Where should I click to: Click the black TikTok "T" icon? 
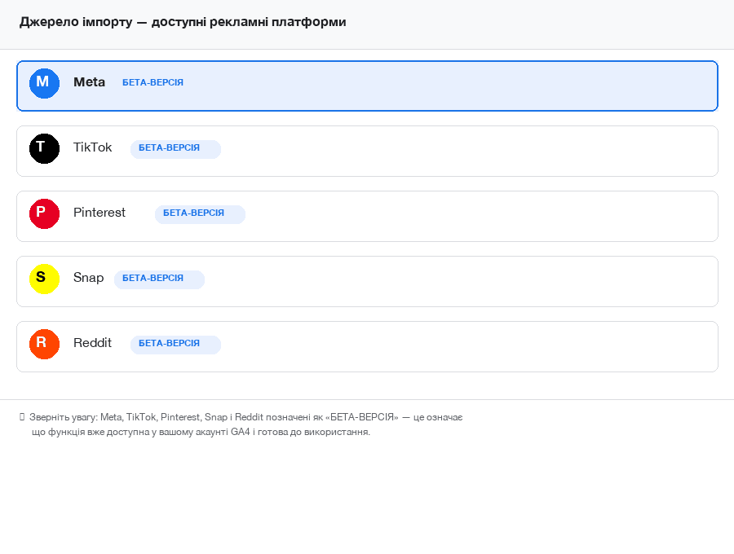(45, 148)
